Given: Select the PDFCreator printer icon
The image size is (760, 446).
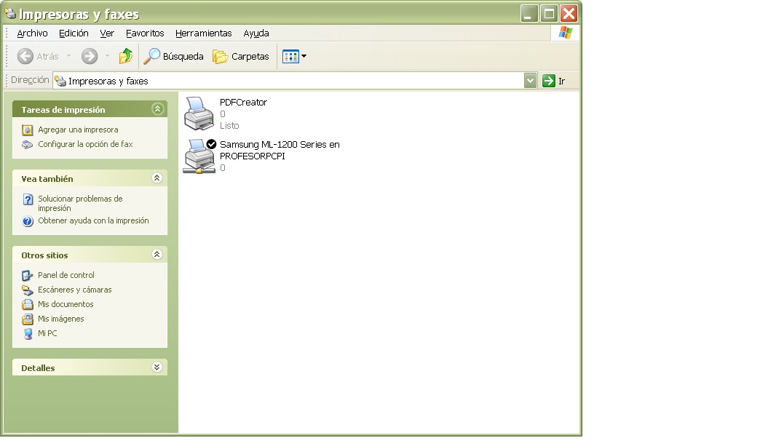Looking at the screenshot, I should 199,114.
